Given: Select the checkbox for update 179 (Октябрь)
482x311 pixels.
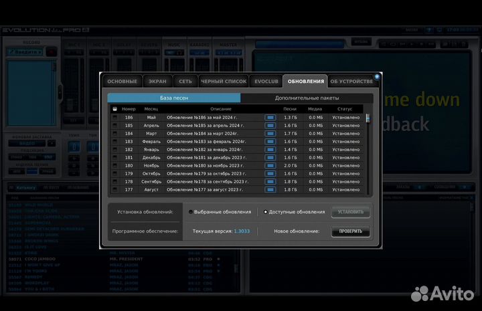Looking at the screenshot, I should (114, 174).
